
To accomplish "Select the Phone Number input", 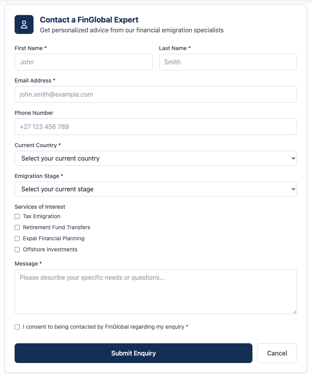I will (156, 127).
